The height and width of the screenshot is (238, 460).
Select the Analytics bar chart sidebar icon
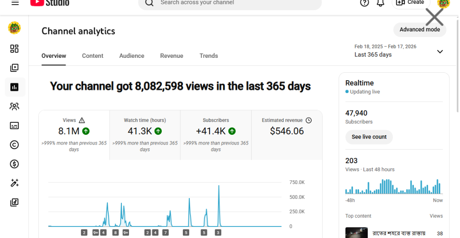[x=14, y=87]
